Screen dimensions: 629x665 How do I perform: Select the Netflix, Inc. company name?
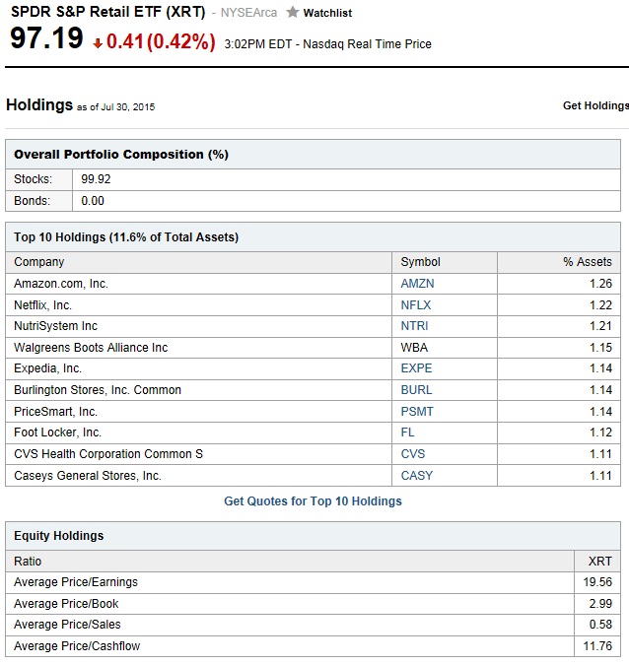42,305
